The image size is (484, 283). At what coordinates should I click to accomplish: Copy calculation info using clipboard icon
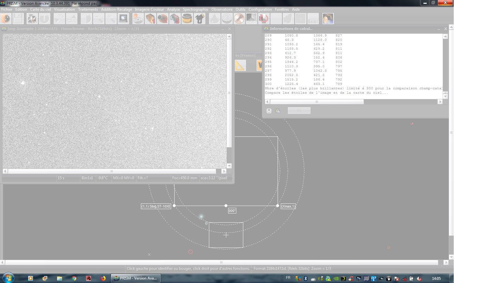(x=278, y=111)
